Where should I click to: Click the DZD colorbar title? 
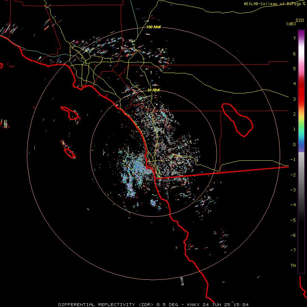point(300,20)
